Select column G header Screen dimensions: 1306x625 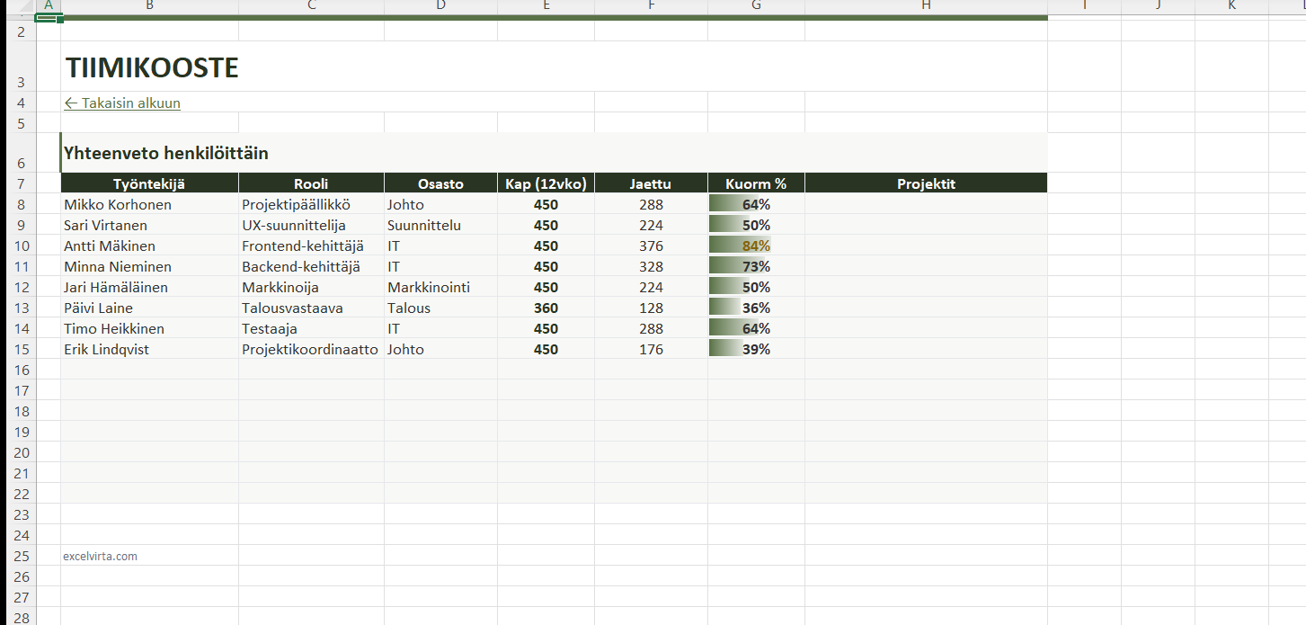click(x=756, y=5)
